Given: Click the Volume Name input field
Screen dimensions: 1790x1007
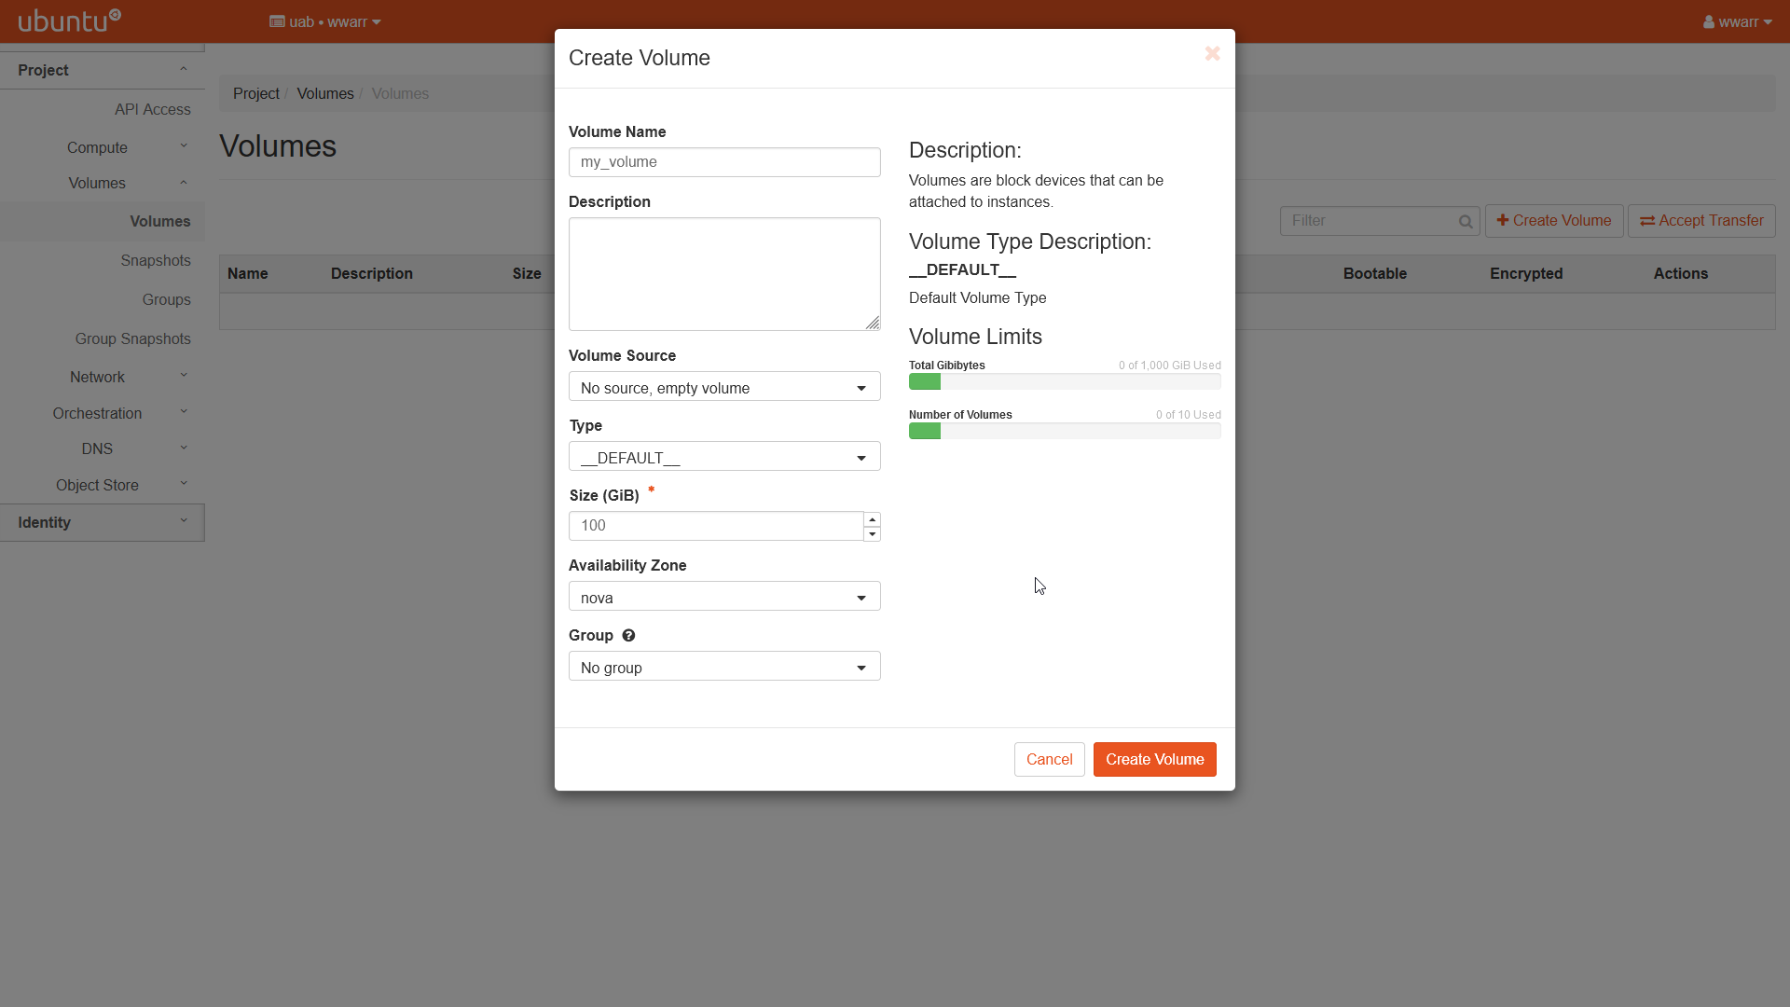Looking at the screenshot, I should click(724, 162).
